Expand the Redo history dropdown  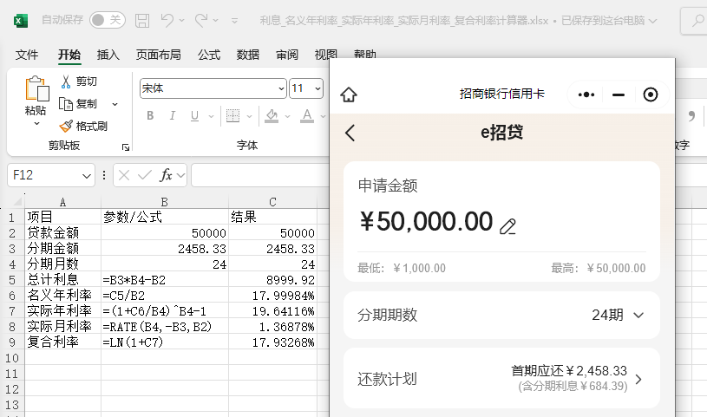coord(215,20)
